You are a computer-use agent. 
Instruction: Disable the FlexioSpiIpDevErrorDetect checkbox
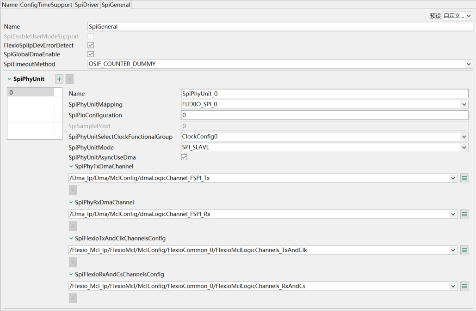pyautogui.click(x=90, y=45)
